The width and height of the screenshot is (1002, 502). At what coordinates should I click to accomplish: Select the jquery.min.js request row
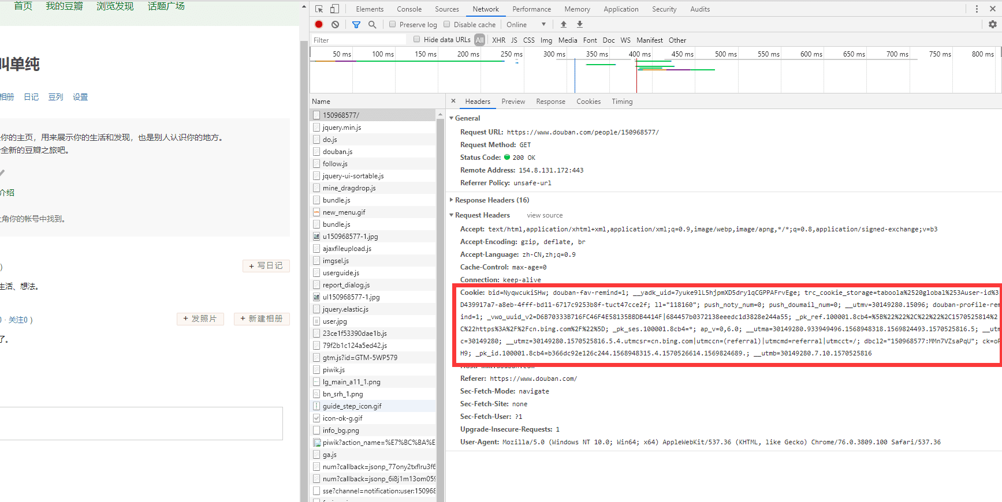coord(342,128)
